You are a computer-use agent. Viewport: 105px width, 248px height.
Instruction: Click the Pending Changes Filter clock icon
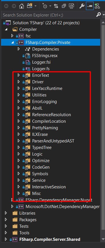coord(45,6)
